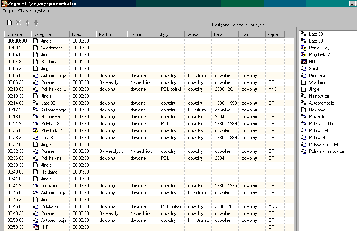This screenshot has width=357, height=231.
Task: Select Wiadomosci icon in categories list
Action: point(303,82)
